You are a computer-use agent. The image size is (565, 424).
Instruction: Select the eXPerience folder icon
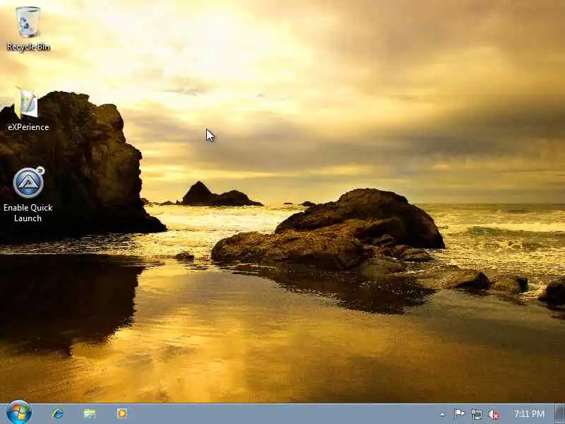click(x=28, y=109)
